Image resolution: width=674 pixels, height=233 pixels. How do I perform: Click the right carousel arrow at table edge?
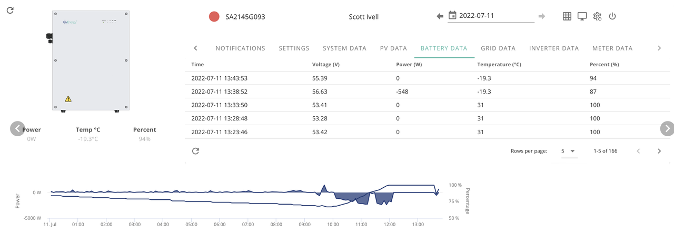click(x=667, y=128)
